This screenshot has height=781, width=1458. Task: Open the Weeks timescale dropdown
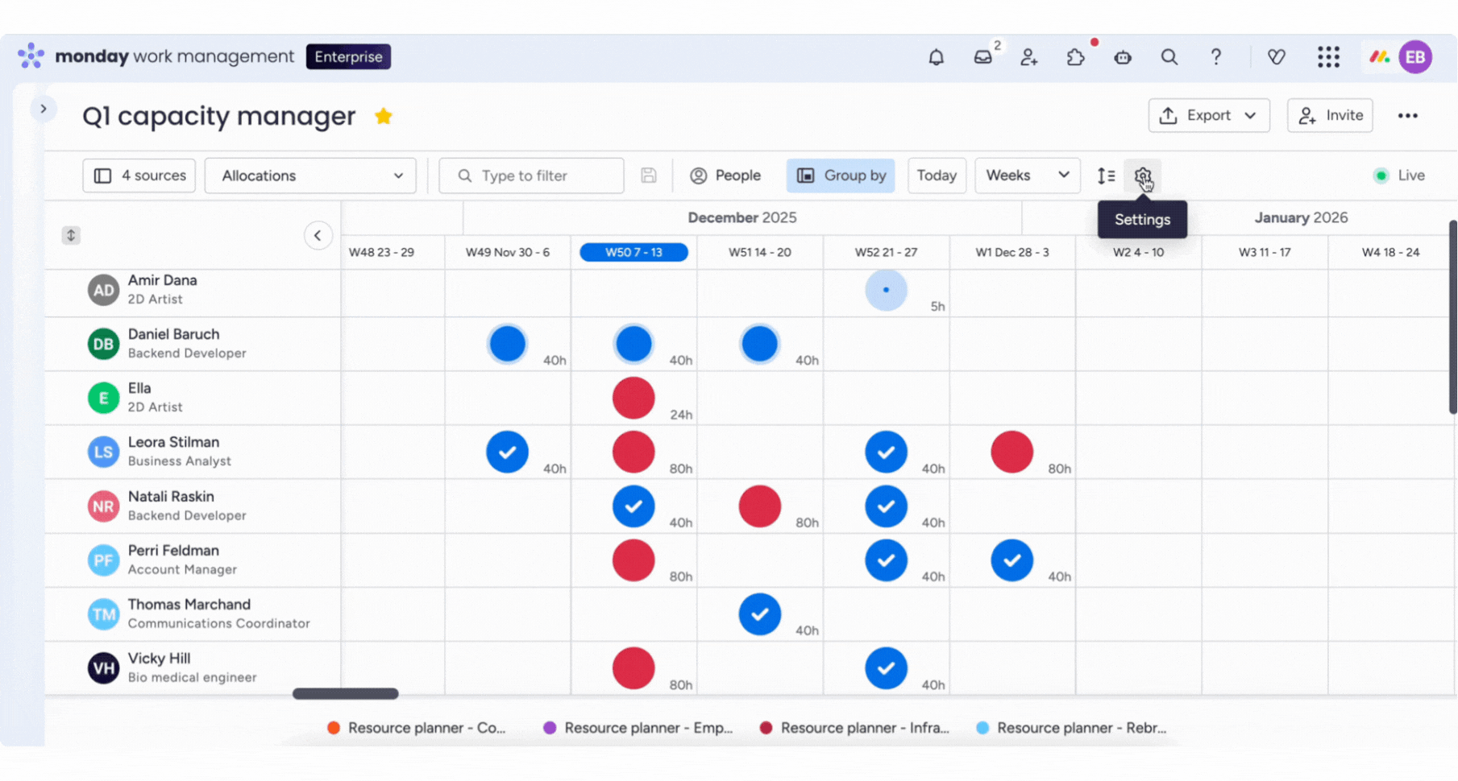point(1027,176)
